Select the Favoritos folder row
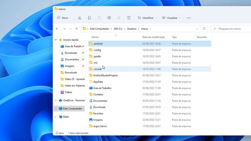This screenshot has height=141, width=251. (150, 114)
